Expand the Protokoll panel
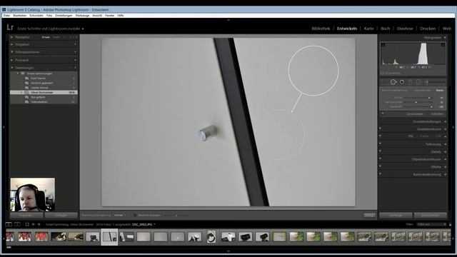The height and width of the screenshot is (257, 457). click(12, 60)
